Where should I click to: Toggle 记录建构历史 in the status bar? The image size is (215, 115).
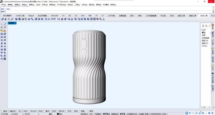[x=132, y=114]
